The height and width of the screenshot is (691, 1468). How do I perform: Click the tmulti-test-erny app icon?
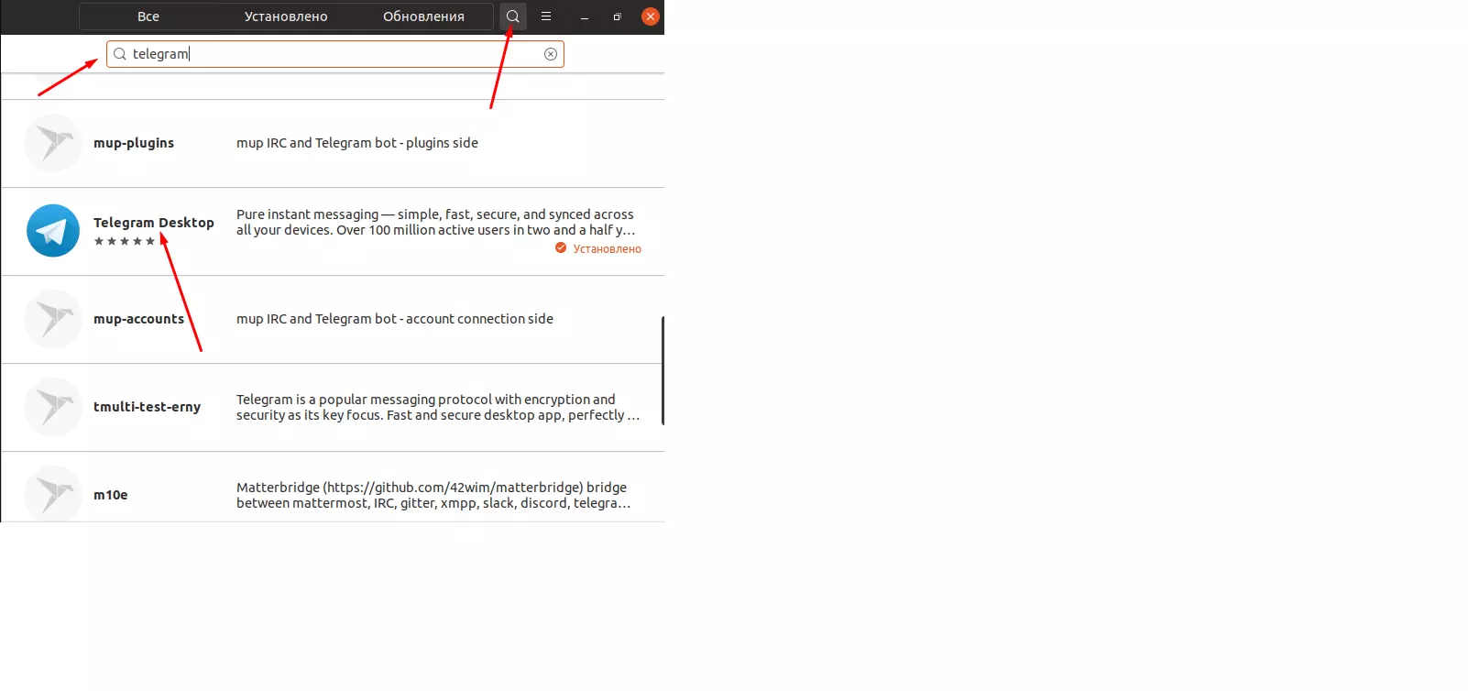pos(53,407)
